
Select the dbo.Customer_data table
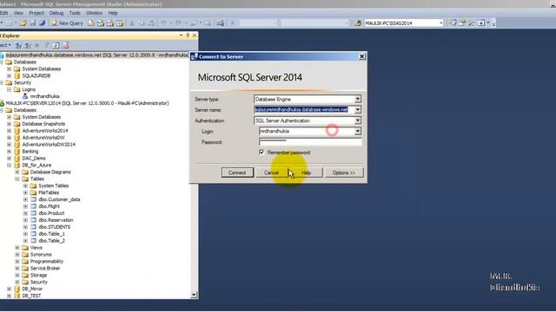59,199
